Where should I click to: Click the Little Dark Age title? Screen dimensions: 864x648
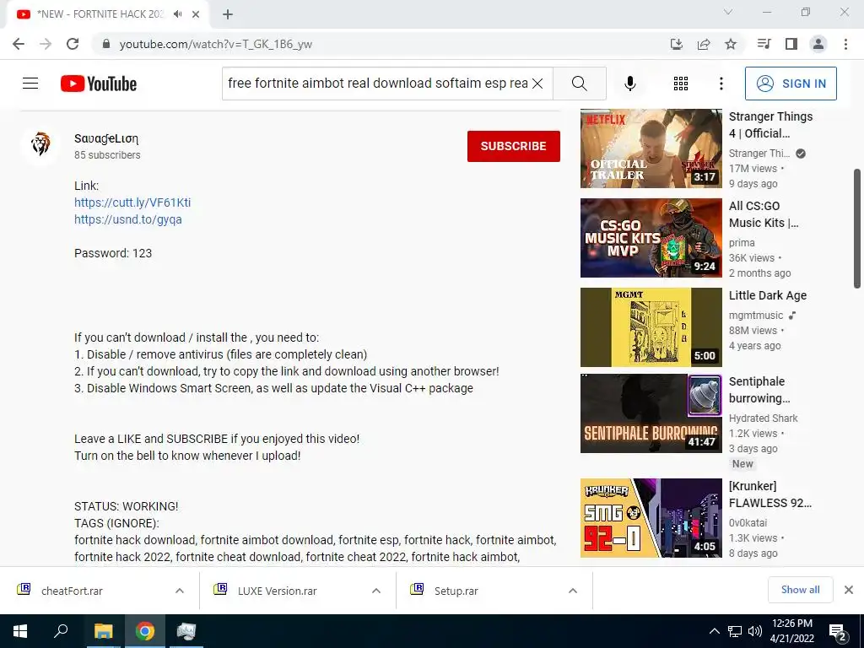[x=768, y=295]
